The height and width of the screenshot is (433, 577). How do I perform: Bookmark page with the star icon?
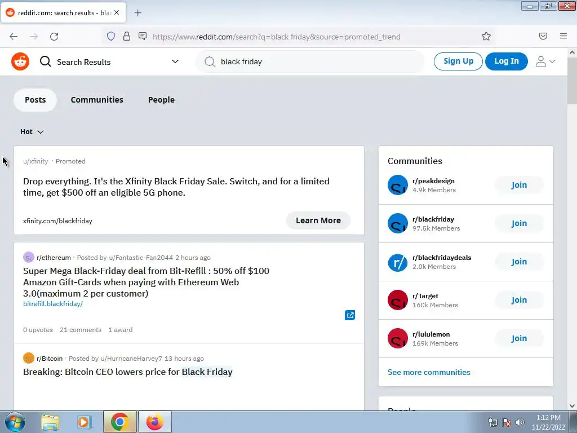coord(486,36)
